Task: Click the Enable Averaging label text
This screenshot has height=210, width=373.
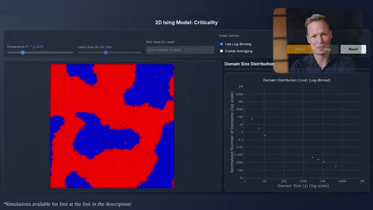Action: point(238,51)
